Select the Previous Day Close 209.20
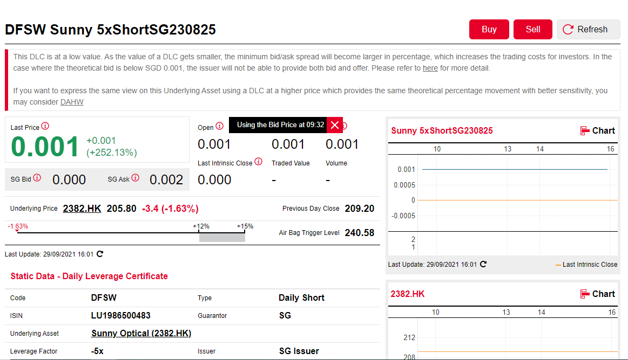This screenshot has width=628, height=360. [x=359, y=209]
